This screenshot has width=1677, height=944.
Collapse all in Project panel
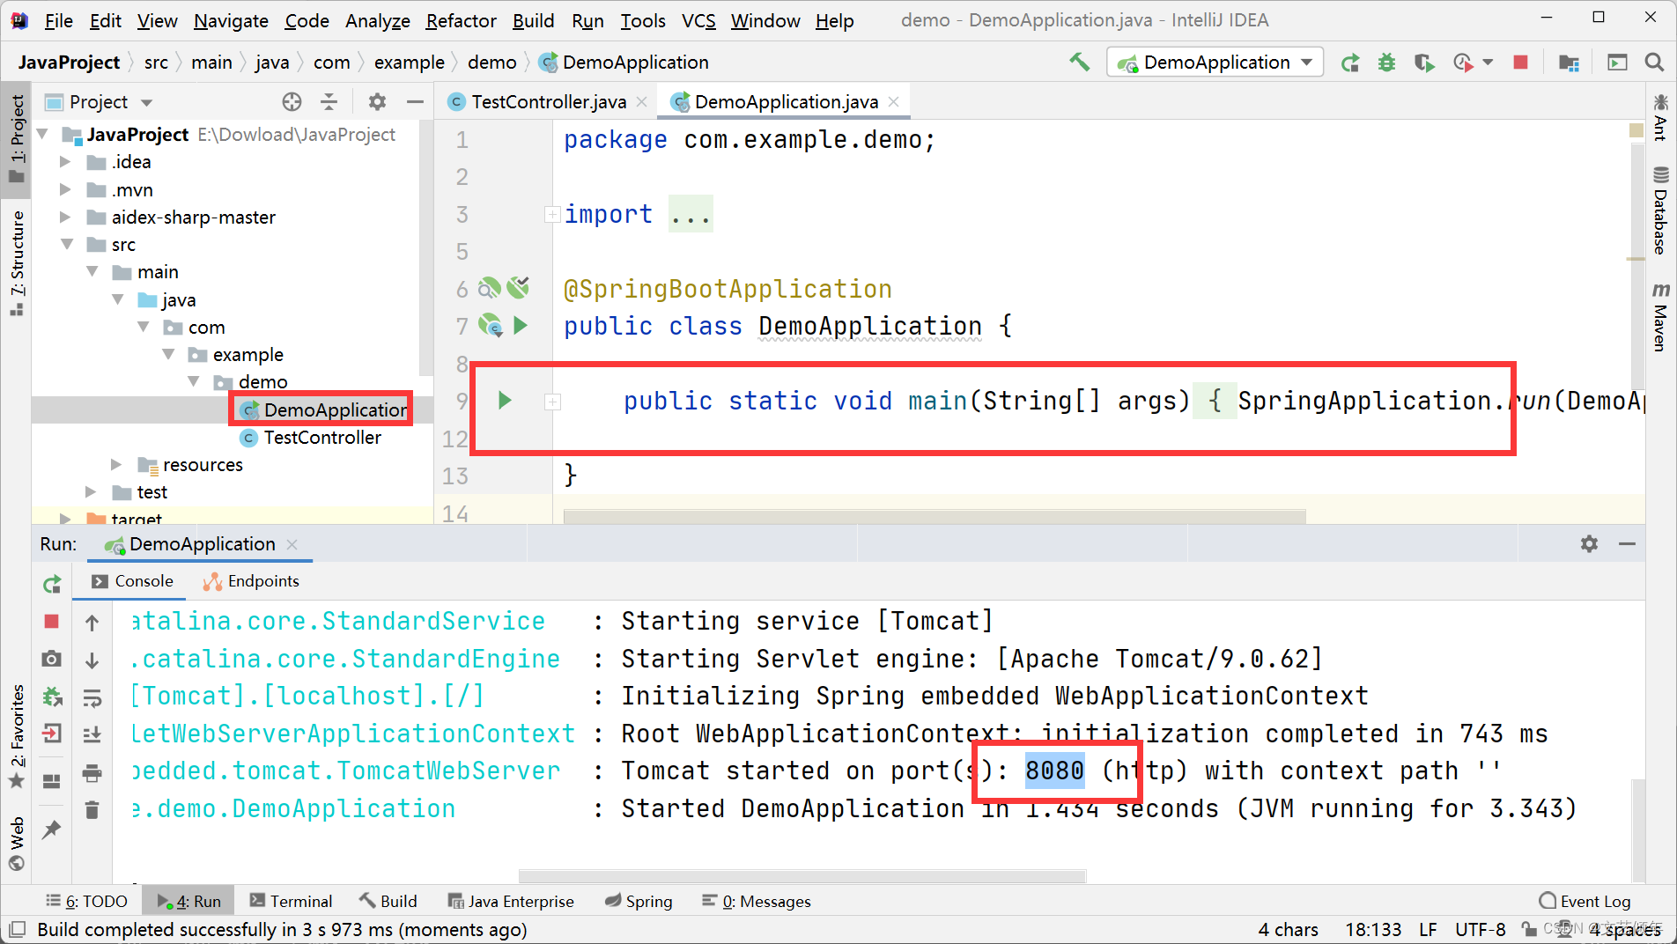point(329,102)
